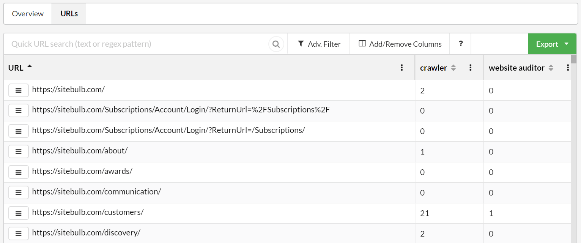Switch to the Overview tab
The image size is (581, 243).
tap(28, 14)
